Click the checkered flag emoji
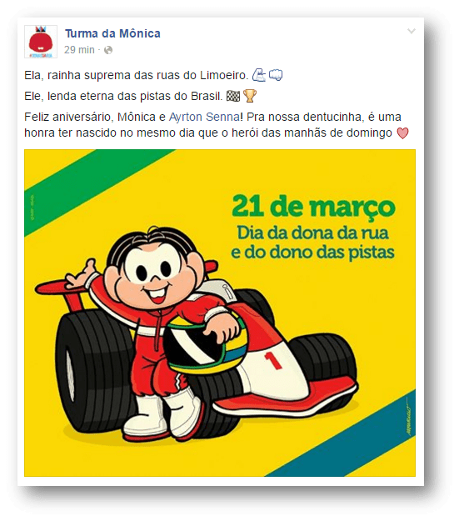Image resolution: width=459 pixels, height=521 pixels. (232, 97)
